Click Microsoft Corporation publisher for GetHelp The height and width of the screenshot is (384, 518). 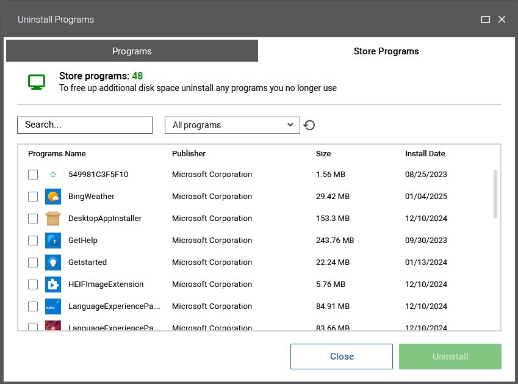[x=212, y=241]
